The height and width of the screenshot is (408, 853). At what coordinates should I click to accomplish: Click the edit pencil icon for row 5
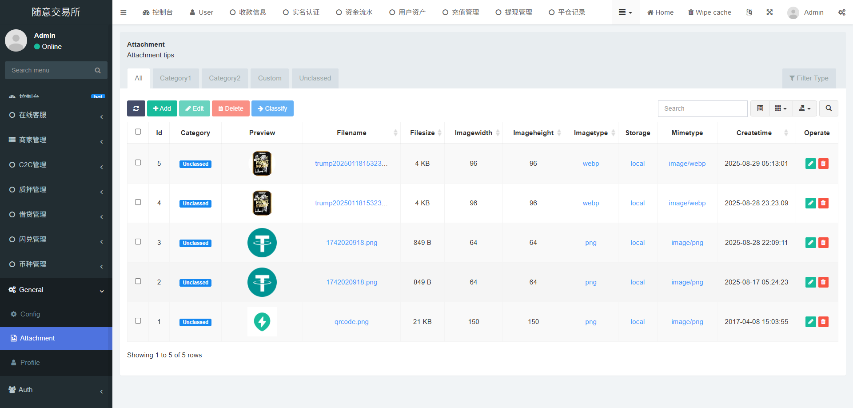tap(810, 164)
